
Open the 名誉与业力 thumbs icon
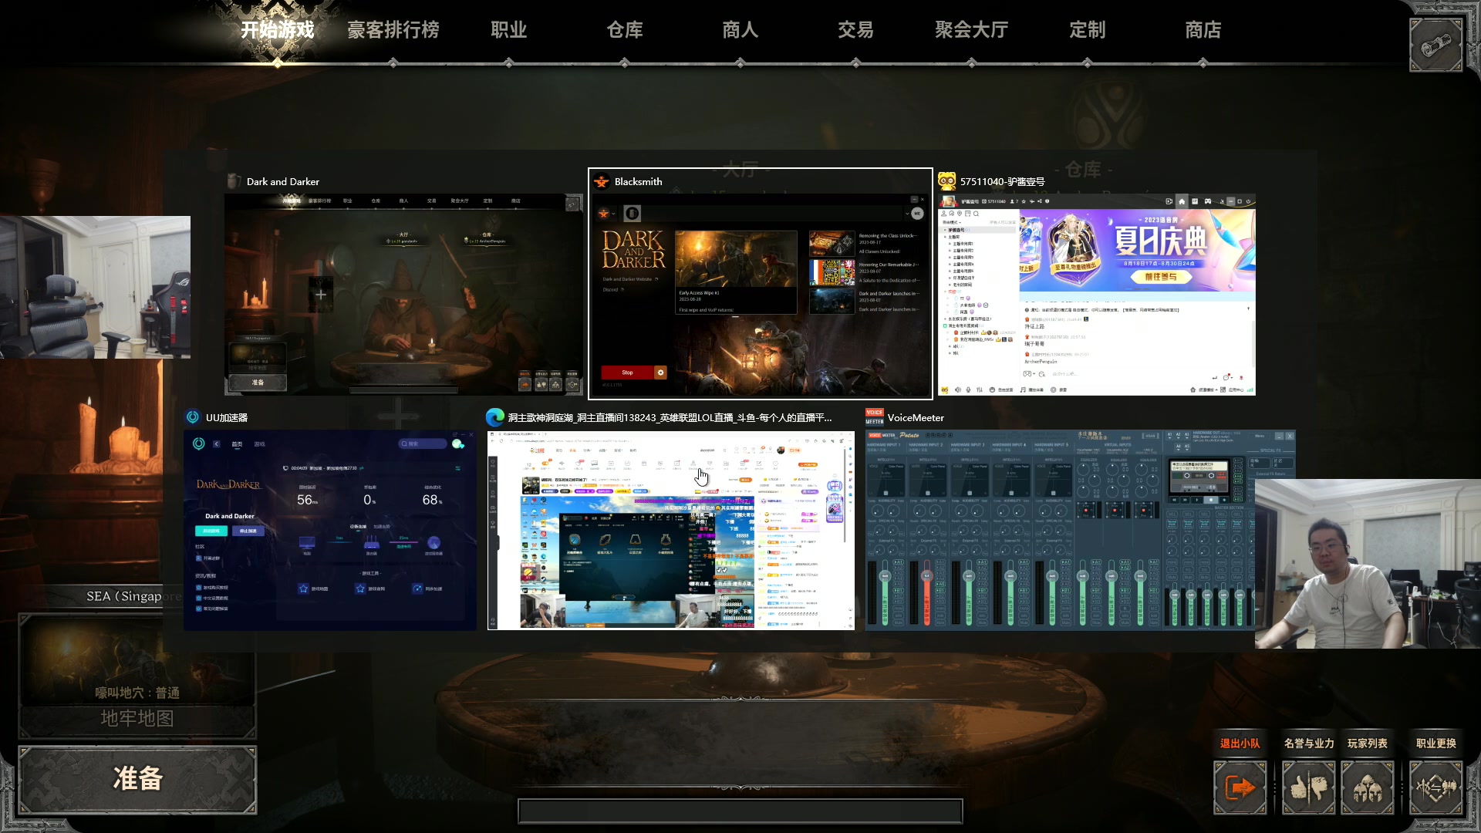[1308, 787]
